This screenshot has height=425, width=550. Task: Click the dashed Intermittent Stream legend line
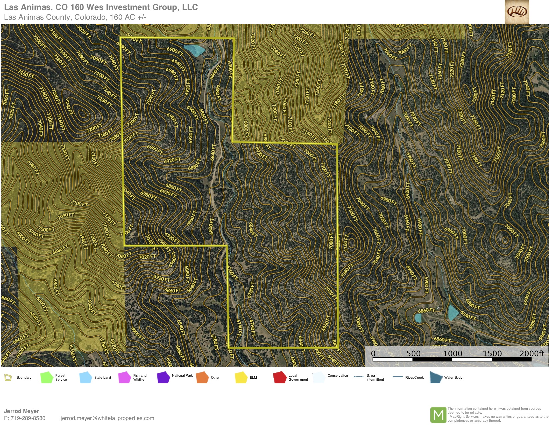tap(359, 377)
